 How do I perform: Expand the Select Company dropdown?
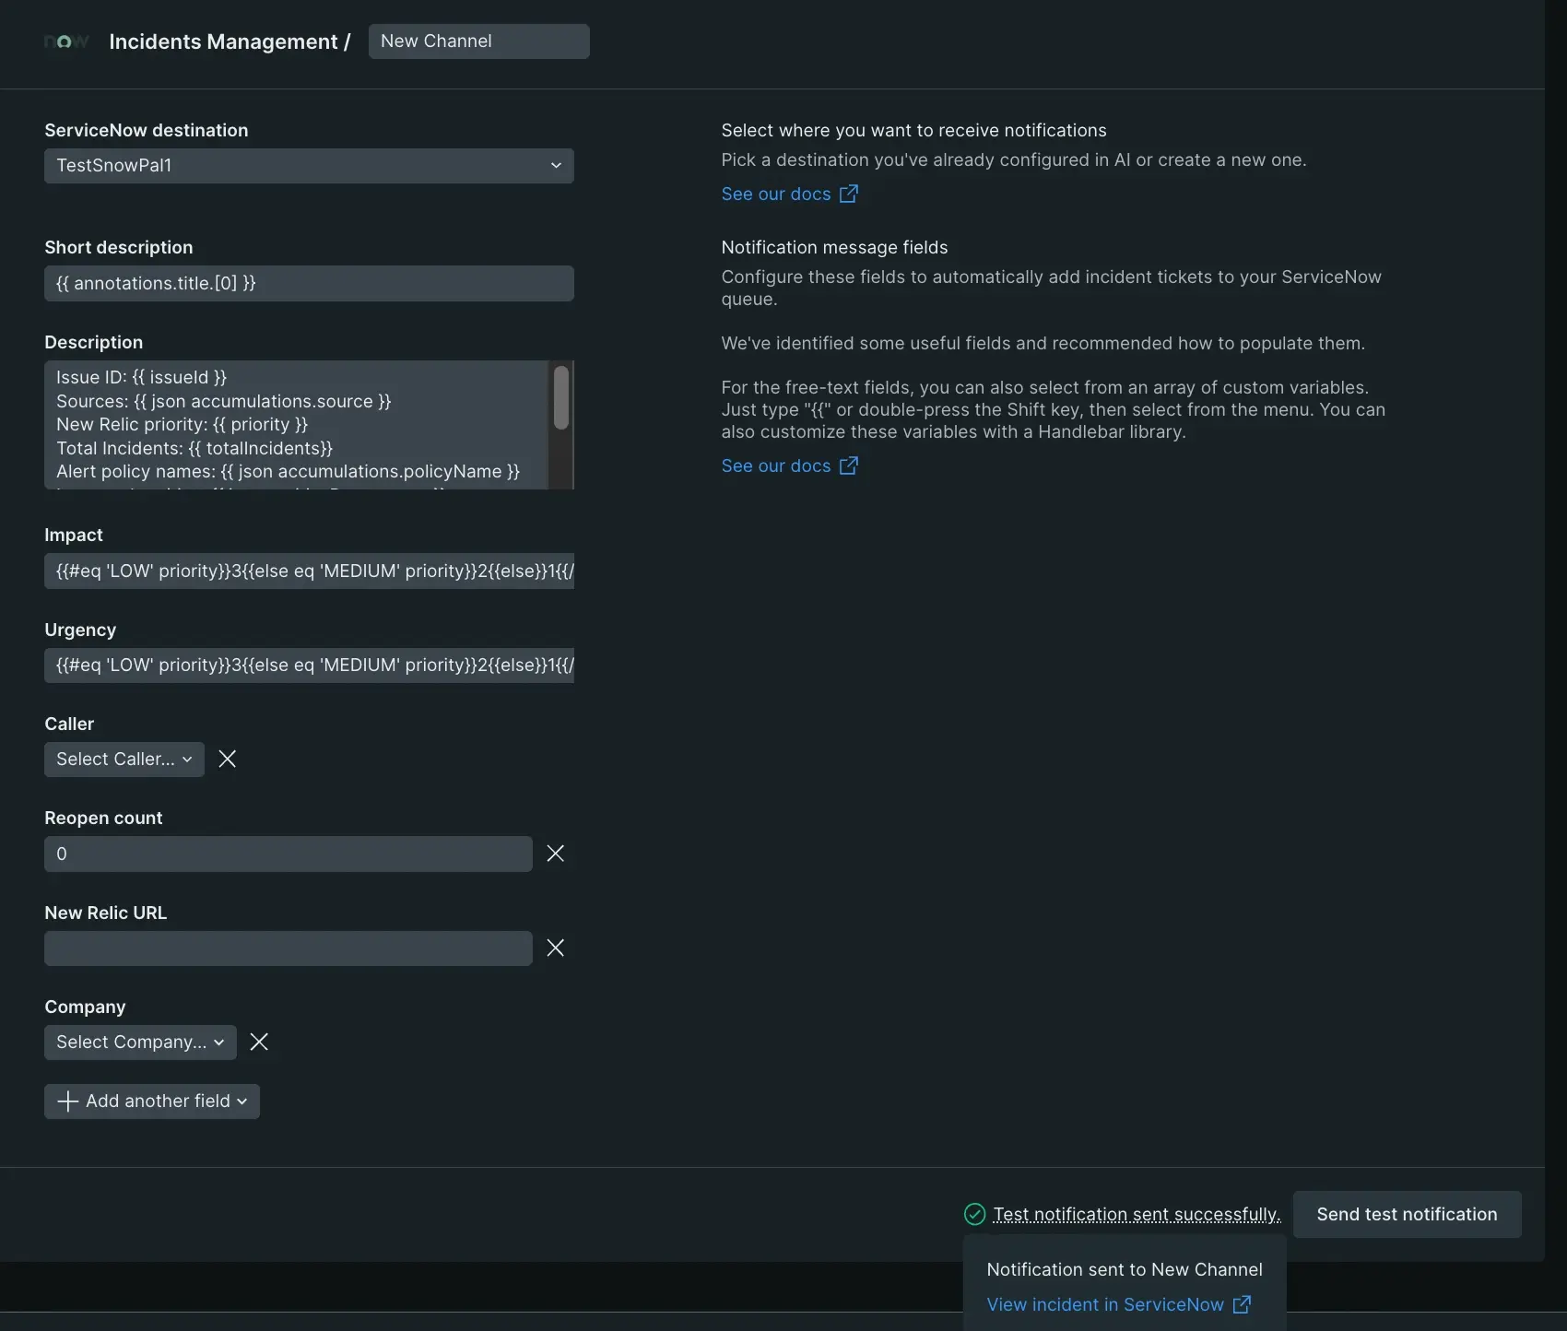(x=140, y=1042)
